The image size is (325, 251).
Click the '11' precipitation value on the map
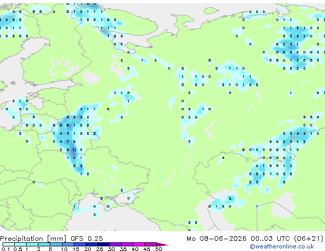pyautogui.click(x=74, y=150)
